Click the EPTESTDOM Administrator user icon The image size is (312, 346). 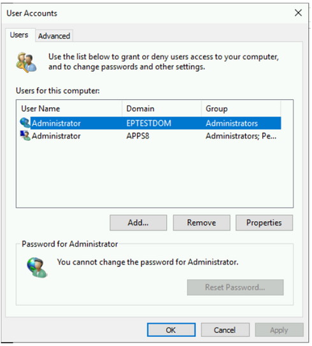(25, 123)
